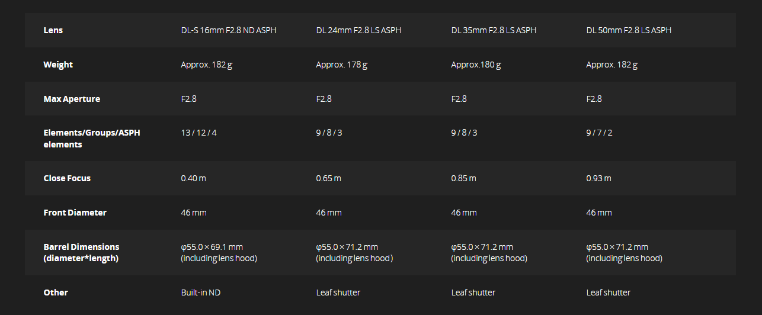The height and width of the screenshot is (315, 762).
Task: Click the close focus value "0.40 m"
Action: click(x=194, y=178)
